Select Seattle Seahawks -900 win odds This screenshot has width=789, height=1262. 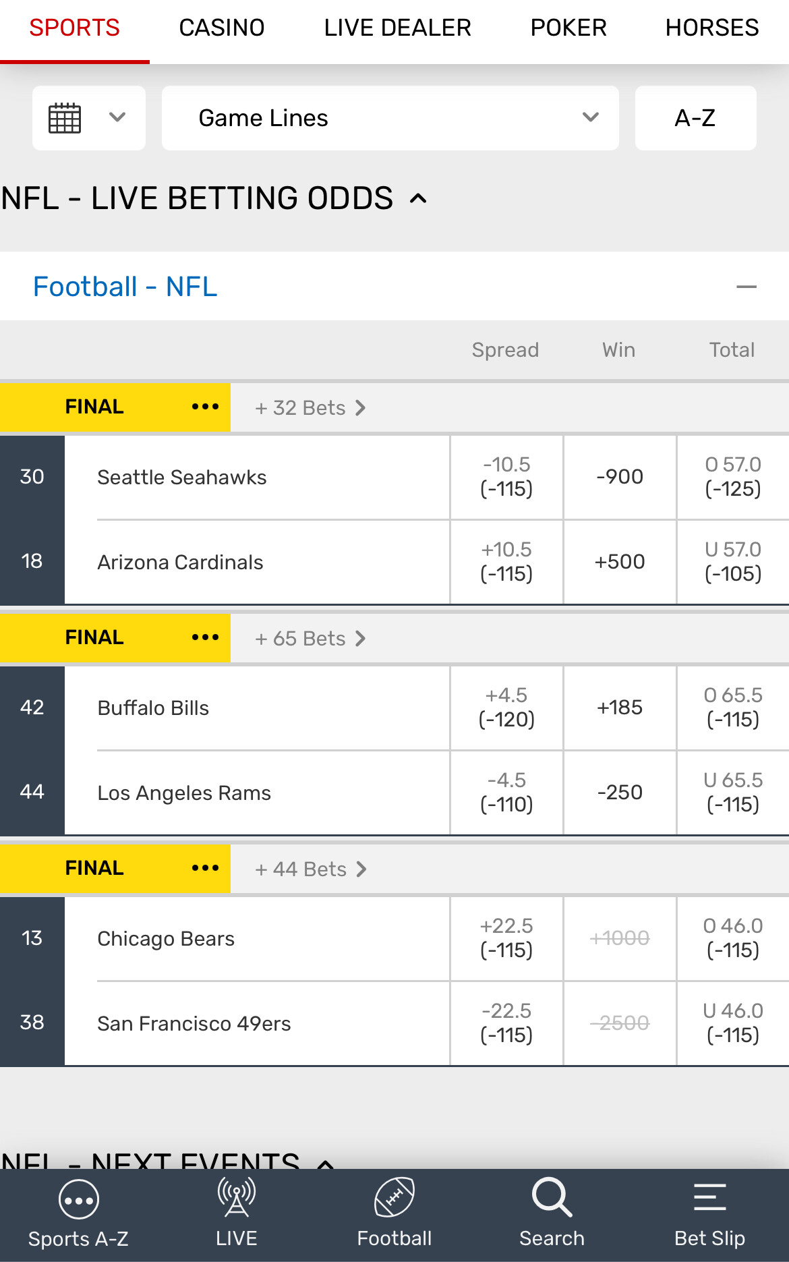tap(620, 477)
